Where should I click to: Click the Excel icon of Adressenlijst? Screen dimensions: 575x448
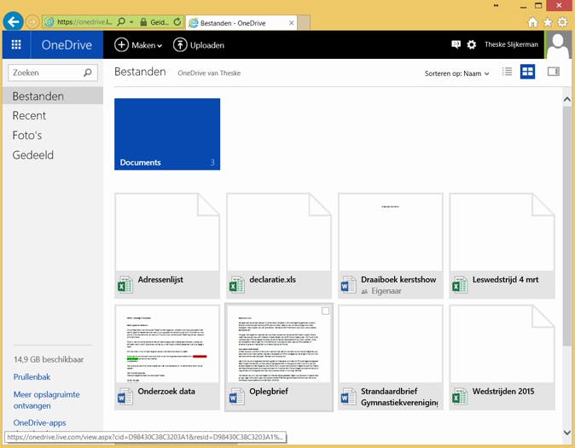pyautogui.click(x=125, y=285)
